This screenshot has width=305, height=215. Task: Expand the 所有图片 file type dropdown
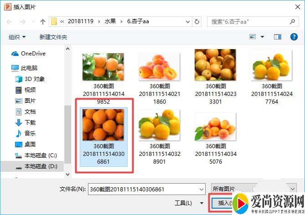tap(254, 189)
